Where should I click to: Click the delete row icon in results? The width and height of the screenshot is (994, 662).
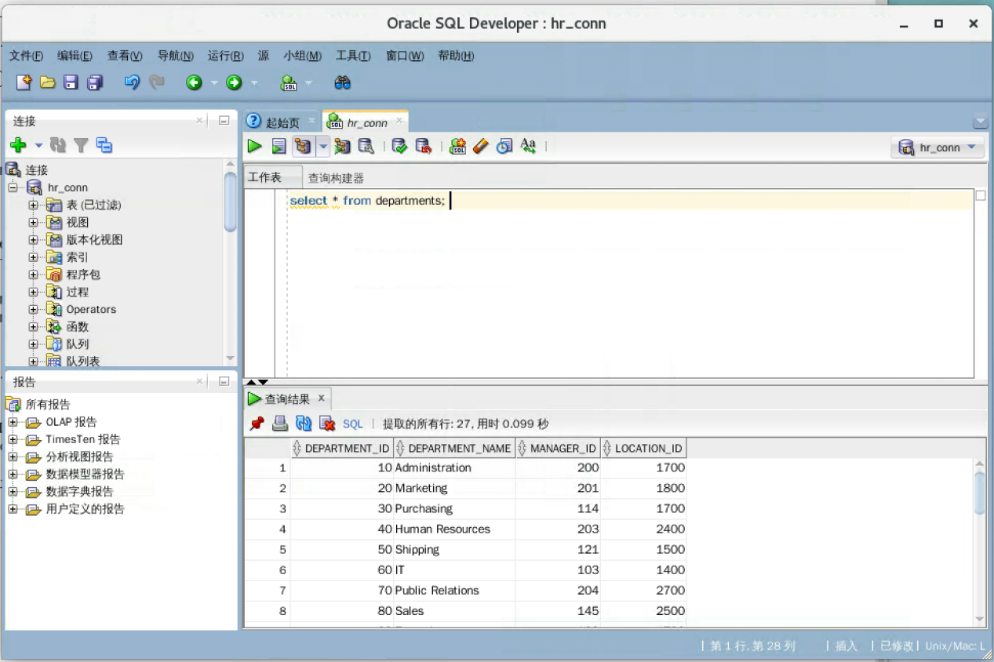[x=327, y=424]
